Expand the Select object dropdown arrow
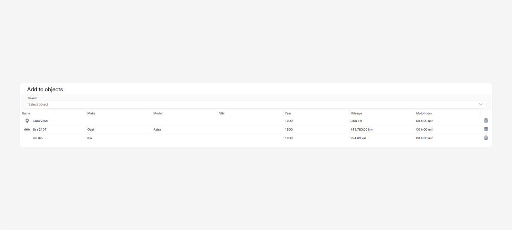Viewport: 512px width, 230px height. pos(481,104)
